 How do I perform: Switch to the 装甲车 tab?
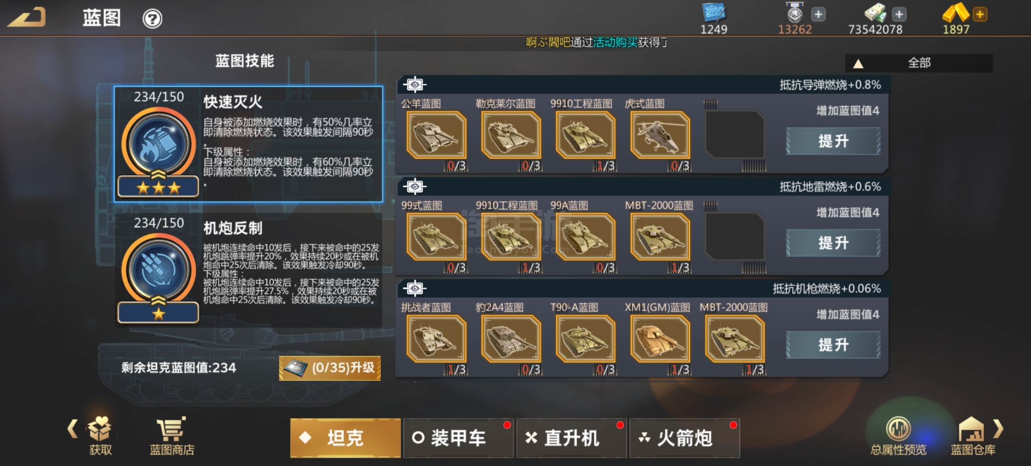pyautogui.click(x=458, y=438)
